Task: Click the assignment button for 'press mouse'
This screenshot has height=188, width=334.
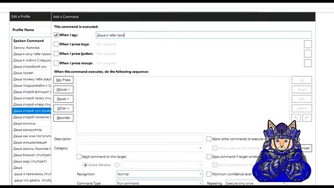Action: pos(308,63)
